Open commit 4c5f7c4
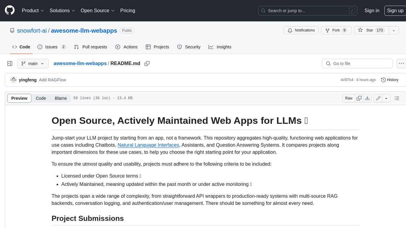This screenshot has width=406, height=228. point(347,80)
